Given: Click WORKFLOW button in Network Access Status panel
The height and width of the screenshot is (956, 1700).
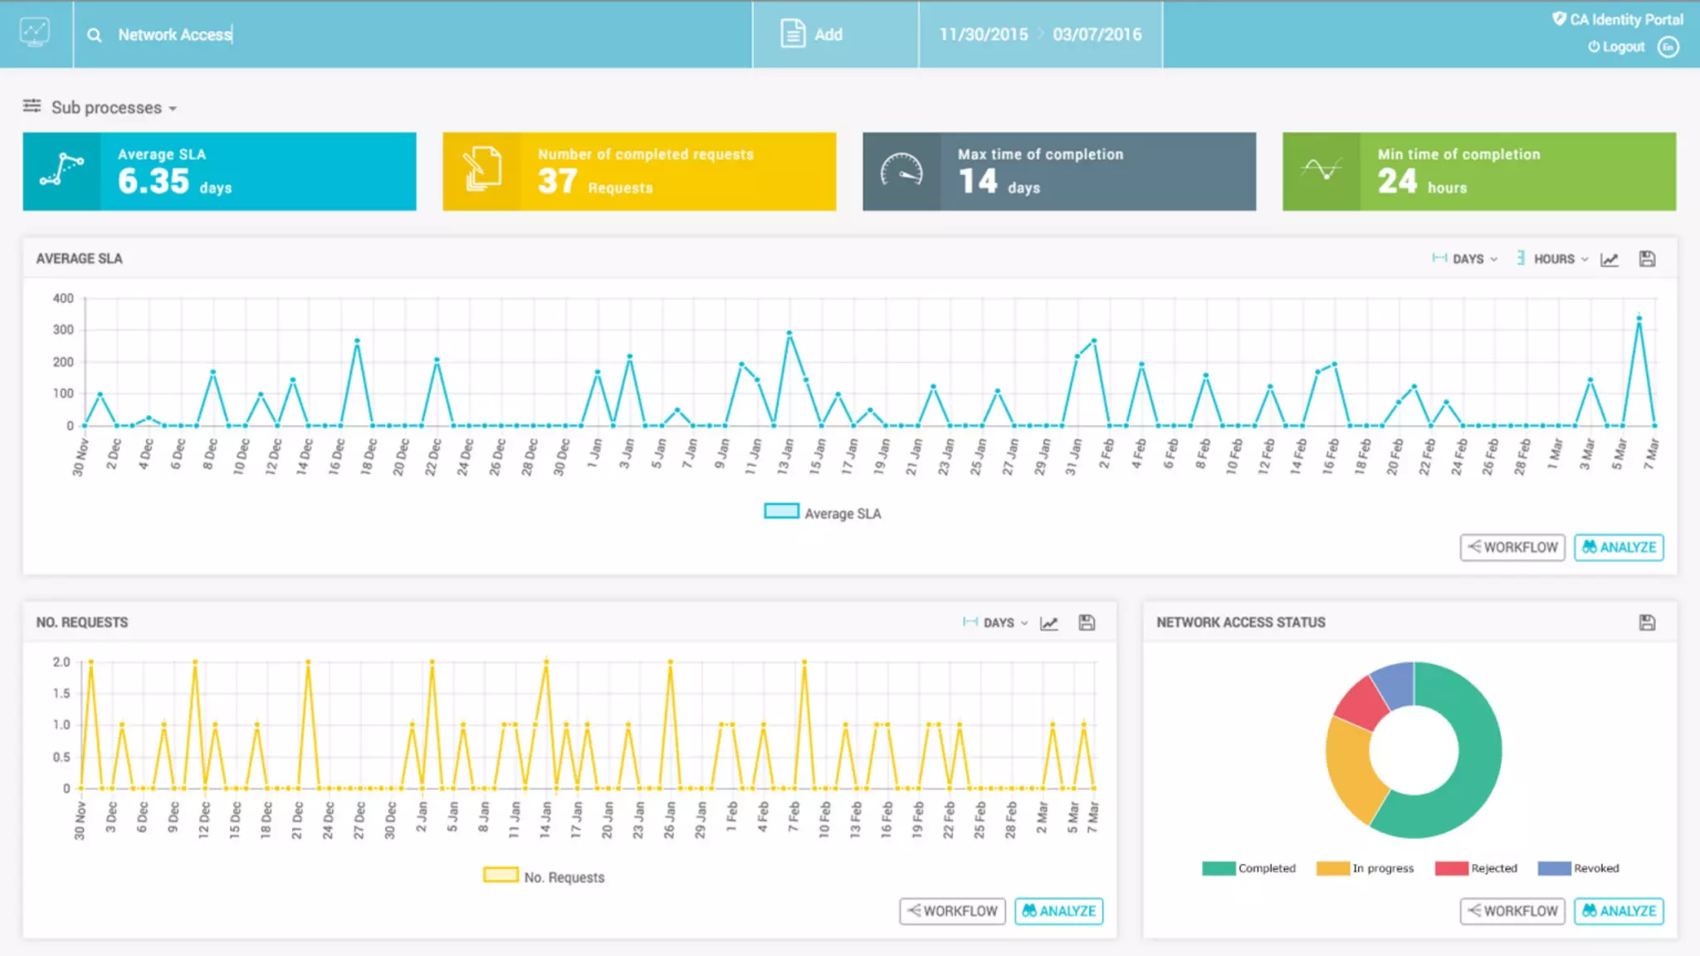Looking at the screenshot, I should click(1512, 911).
